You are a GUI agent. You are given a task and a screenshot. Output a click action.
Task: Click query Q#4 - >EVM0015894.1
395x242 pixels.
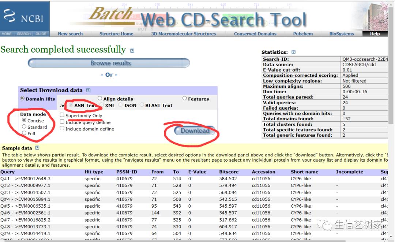(x=26, y=199)
